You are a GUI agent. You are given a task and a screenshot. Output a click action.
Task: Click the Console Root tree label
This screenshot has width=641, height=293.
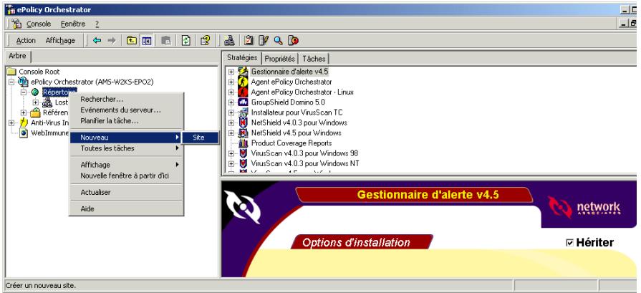(x=39, y=72)
